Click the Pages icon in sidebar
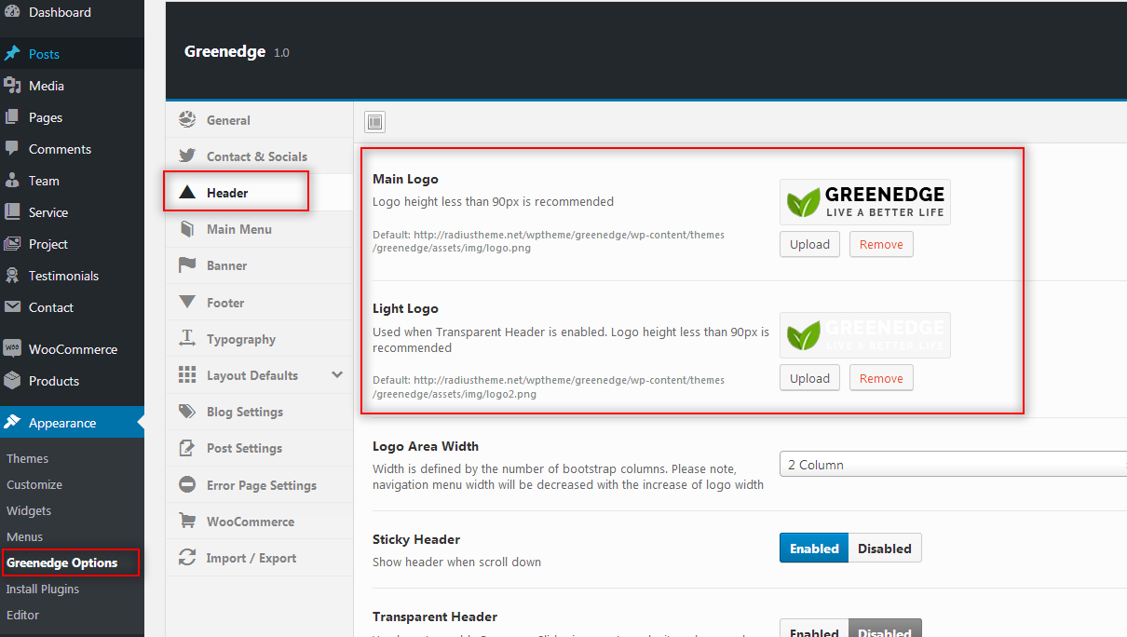 (12, 117)
